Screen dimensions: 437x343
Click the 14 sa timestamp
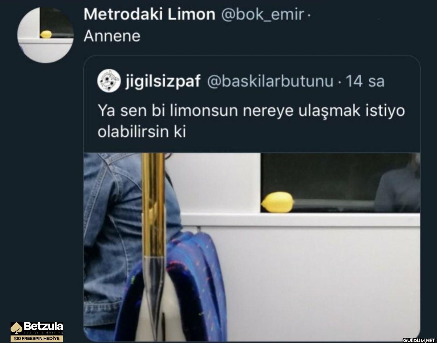365,81
